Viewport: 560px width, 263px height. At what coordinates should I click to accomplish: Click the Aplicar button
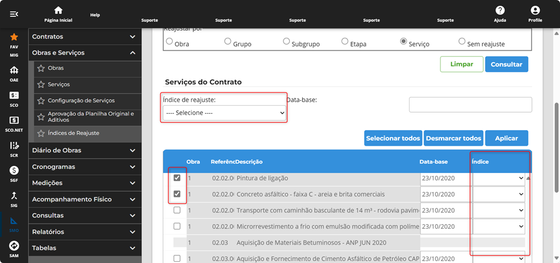(x=507, y=138)
